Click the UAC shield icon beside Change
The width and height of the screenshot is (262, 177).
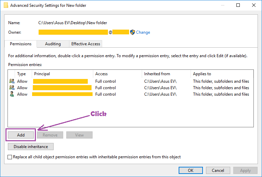133,32
